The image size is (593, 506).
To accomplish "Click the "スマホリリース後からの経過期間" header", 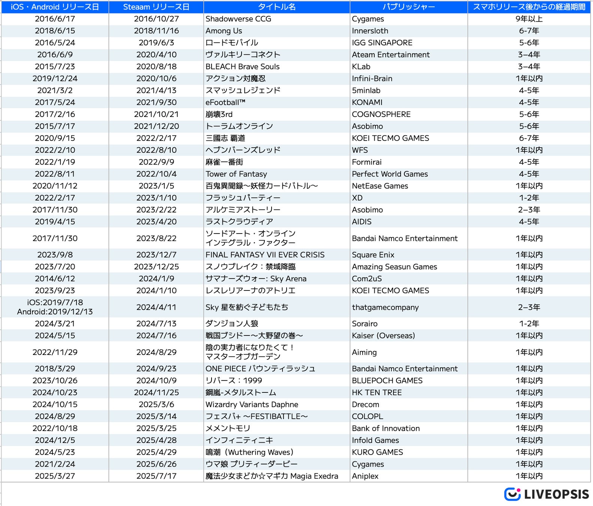I will click(x=529, y=7).
